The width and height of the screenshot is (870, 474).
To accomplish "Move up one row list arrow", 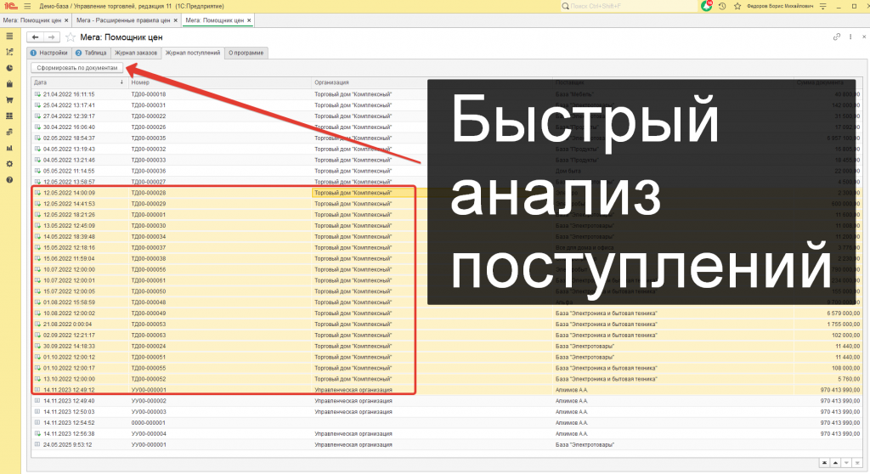I will pos(836,463).
